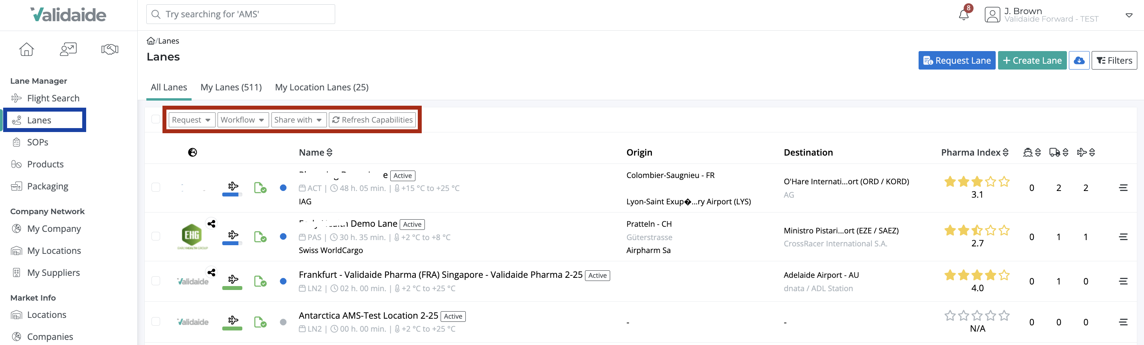This screenshot has width=1144, height=345.
Task: Sort by the air freight column icon
Action: coord(1086,152)
